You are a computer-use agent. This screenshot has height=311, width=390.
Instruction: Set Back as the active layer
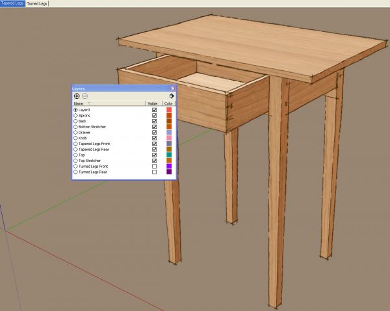tap(75, 121)
